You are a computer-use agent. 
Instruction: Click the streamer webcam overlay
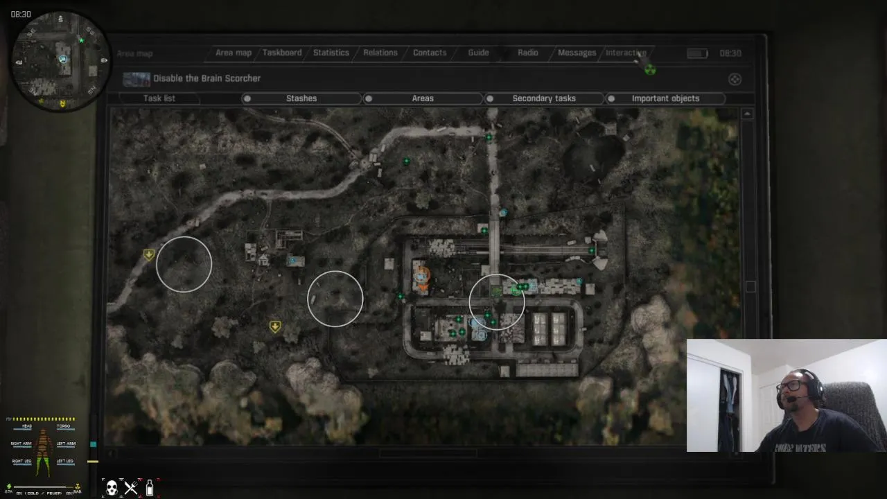pyautogui.click(x=787, y=395)
